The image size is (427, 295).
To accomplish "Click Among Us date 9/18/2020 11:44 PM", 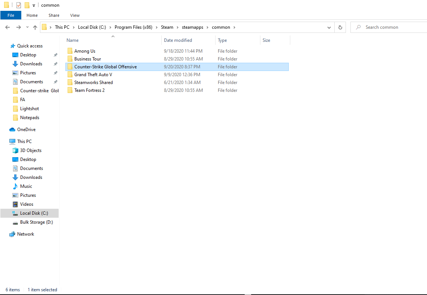I will (x=183, y=51).
